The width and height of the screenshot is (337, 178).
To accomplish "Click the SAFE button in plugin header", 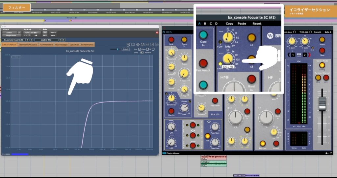I will click(x=45, y=35).
